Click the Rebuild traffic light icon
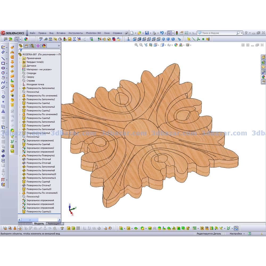266x266 pixels. (177, 33)
